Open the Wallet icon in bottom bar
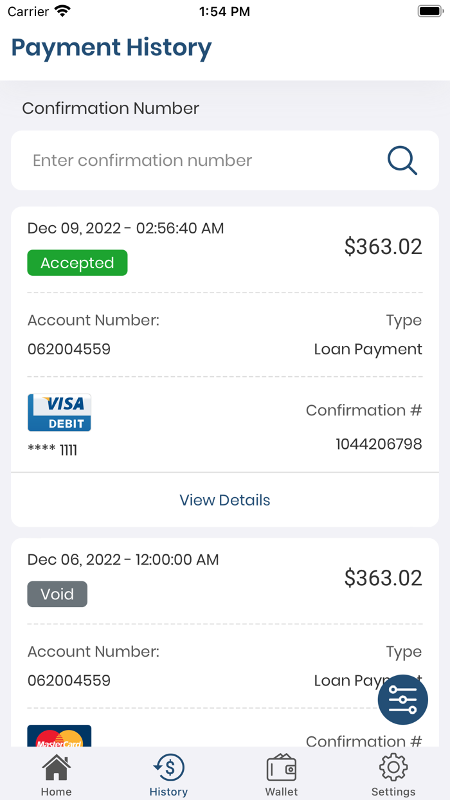 pos(281,766)
